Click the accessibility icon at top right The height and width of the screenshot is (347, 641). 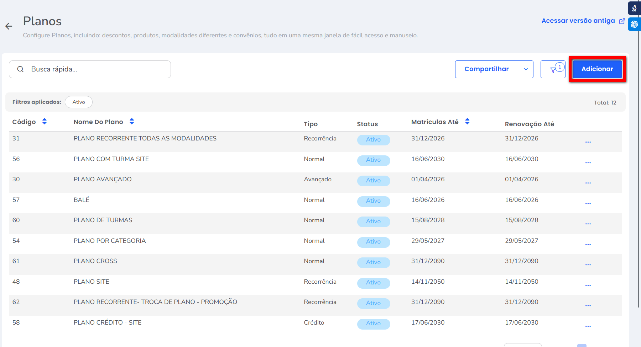click(634, 9)
